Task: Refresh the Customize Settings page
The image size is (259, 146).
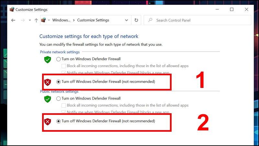Action: 136,20
